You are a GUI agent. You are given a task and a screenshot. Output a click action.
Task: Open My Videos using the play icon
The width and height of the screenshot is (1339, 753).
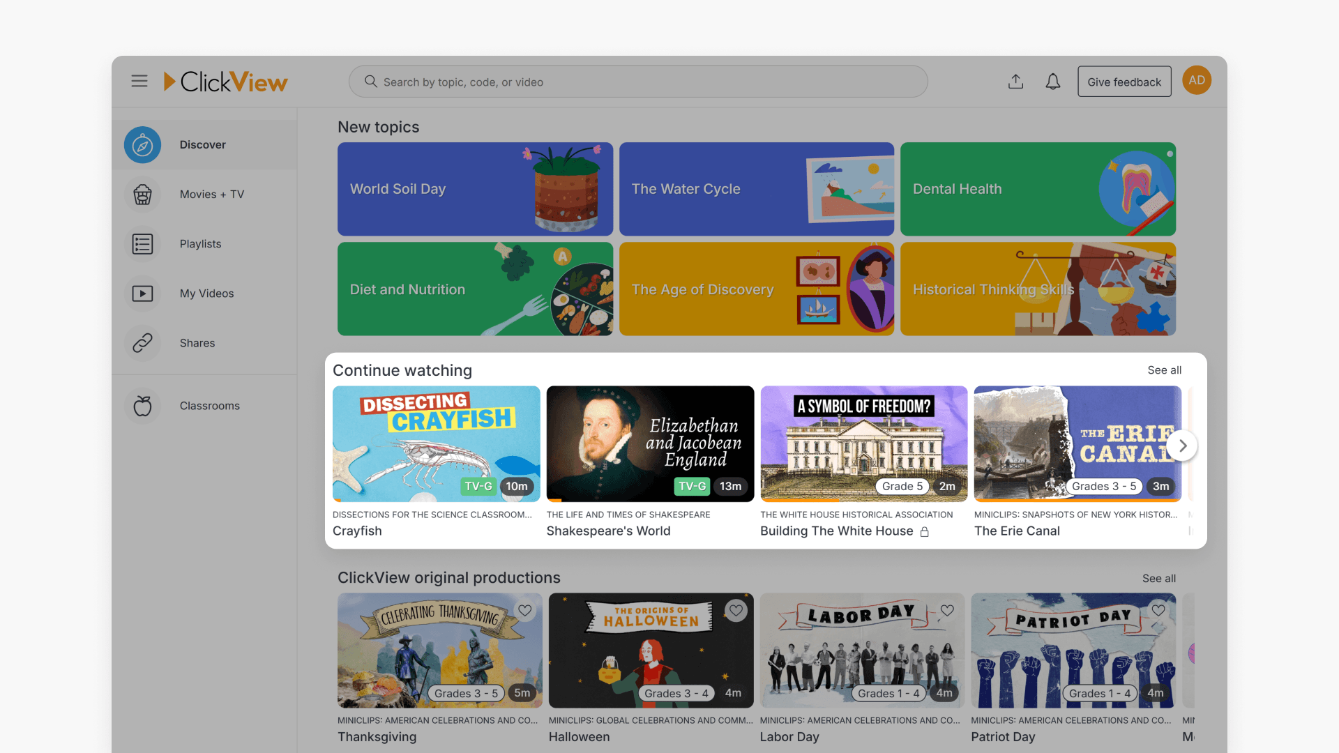coord(142,293)
